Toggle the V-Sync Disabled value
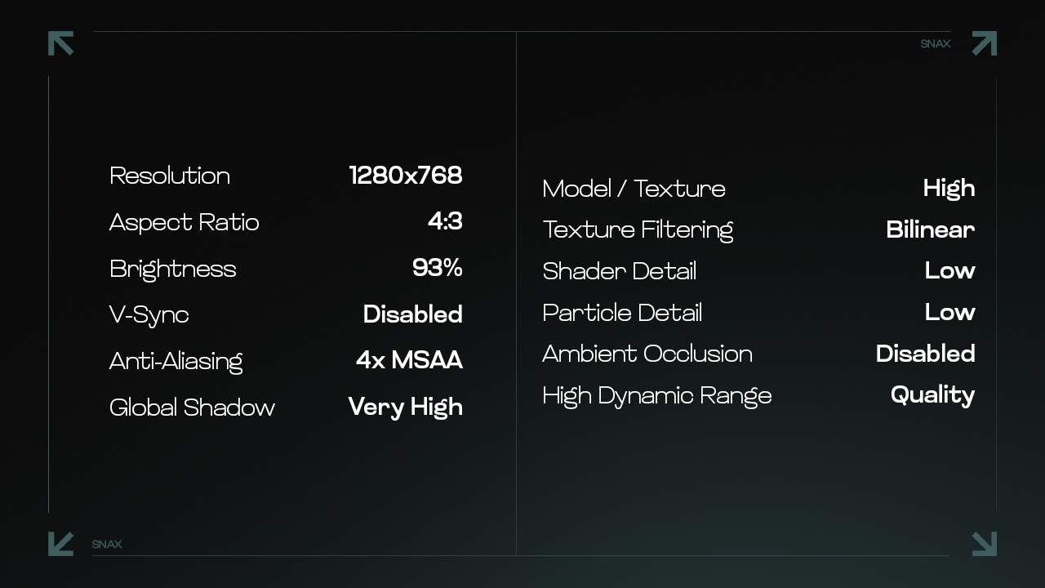 point(412,314)
